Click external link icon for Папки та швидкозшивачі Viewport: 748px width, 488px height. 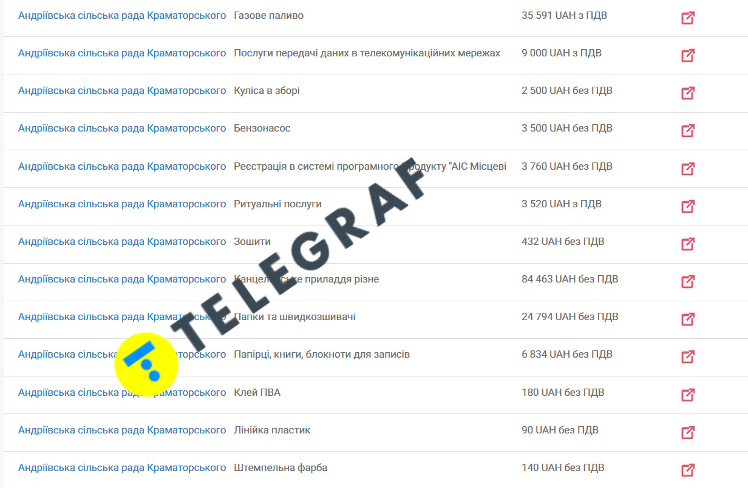[687, 319]
